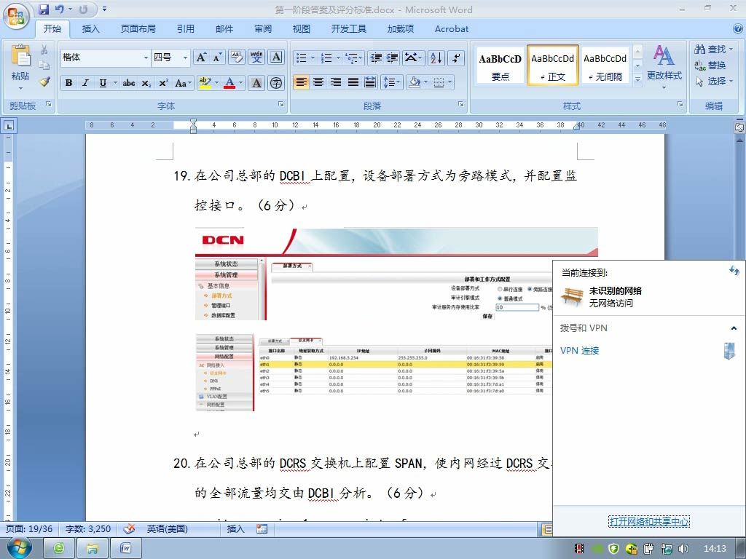
Task: Apply character border (boxed A) icon
Action: pyautogui.click(x=276, y=58)
